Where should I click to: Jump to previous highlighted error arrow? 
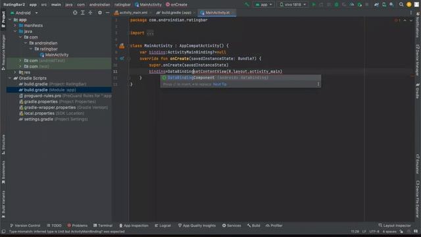tap(405, 20)
